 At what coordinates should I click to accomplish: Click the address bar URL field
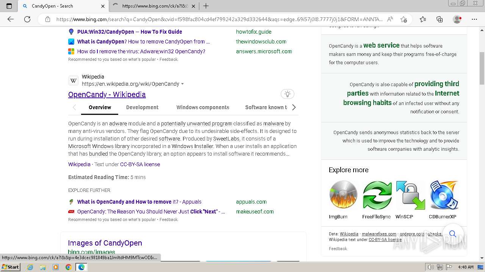tap(220, 19)
